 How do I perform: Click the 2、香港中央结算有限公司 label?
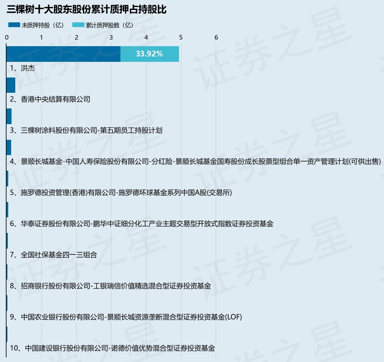point(50,99)
